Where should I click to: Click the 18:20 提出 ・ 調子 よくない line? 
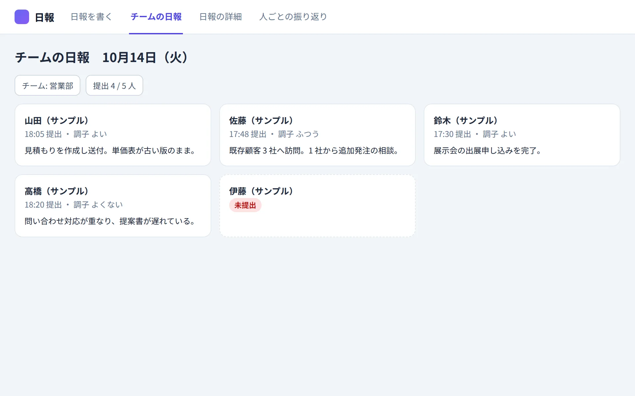coord(74,205)
